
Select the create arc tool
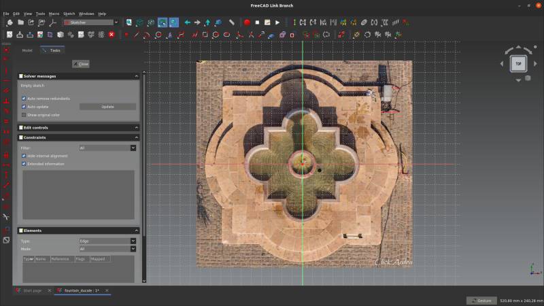[147, 35]
